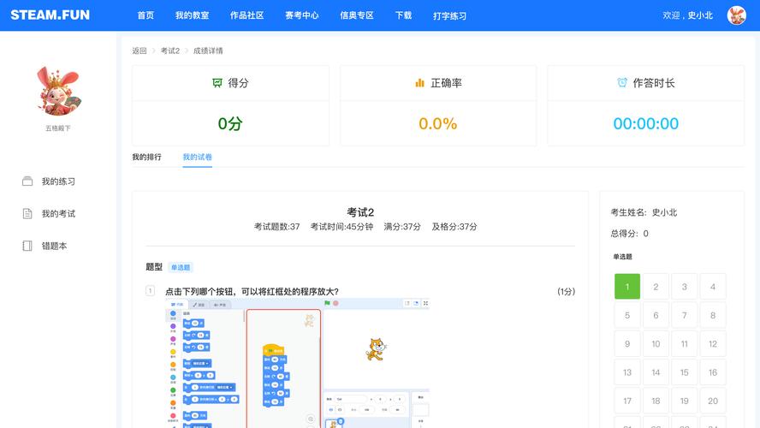Jump to question 17 in answer sheet
The width and height of the screenshot is (760, 428).
point(627,401)
